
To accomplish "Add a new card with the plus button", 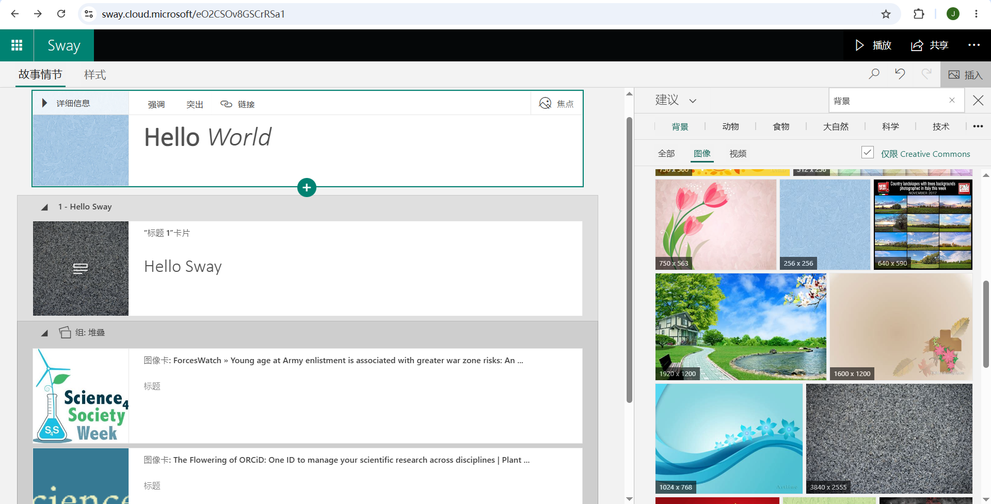I will (x=307, y=187).
